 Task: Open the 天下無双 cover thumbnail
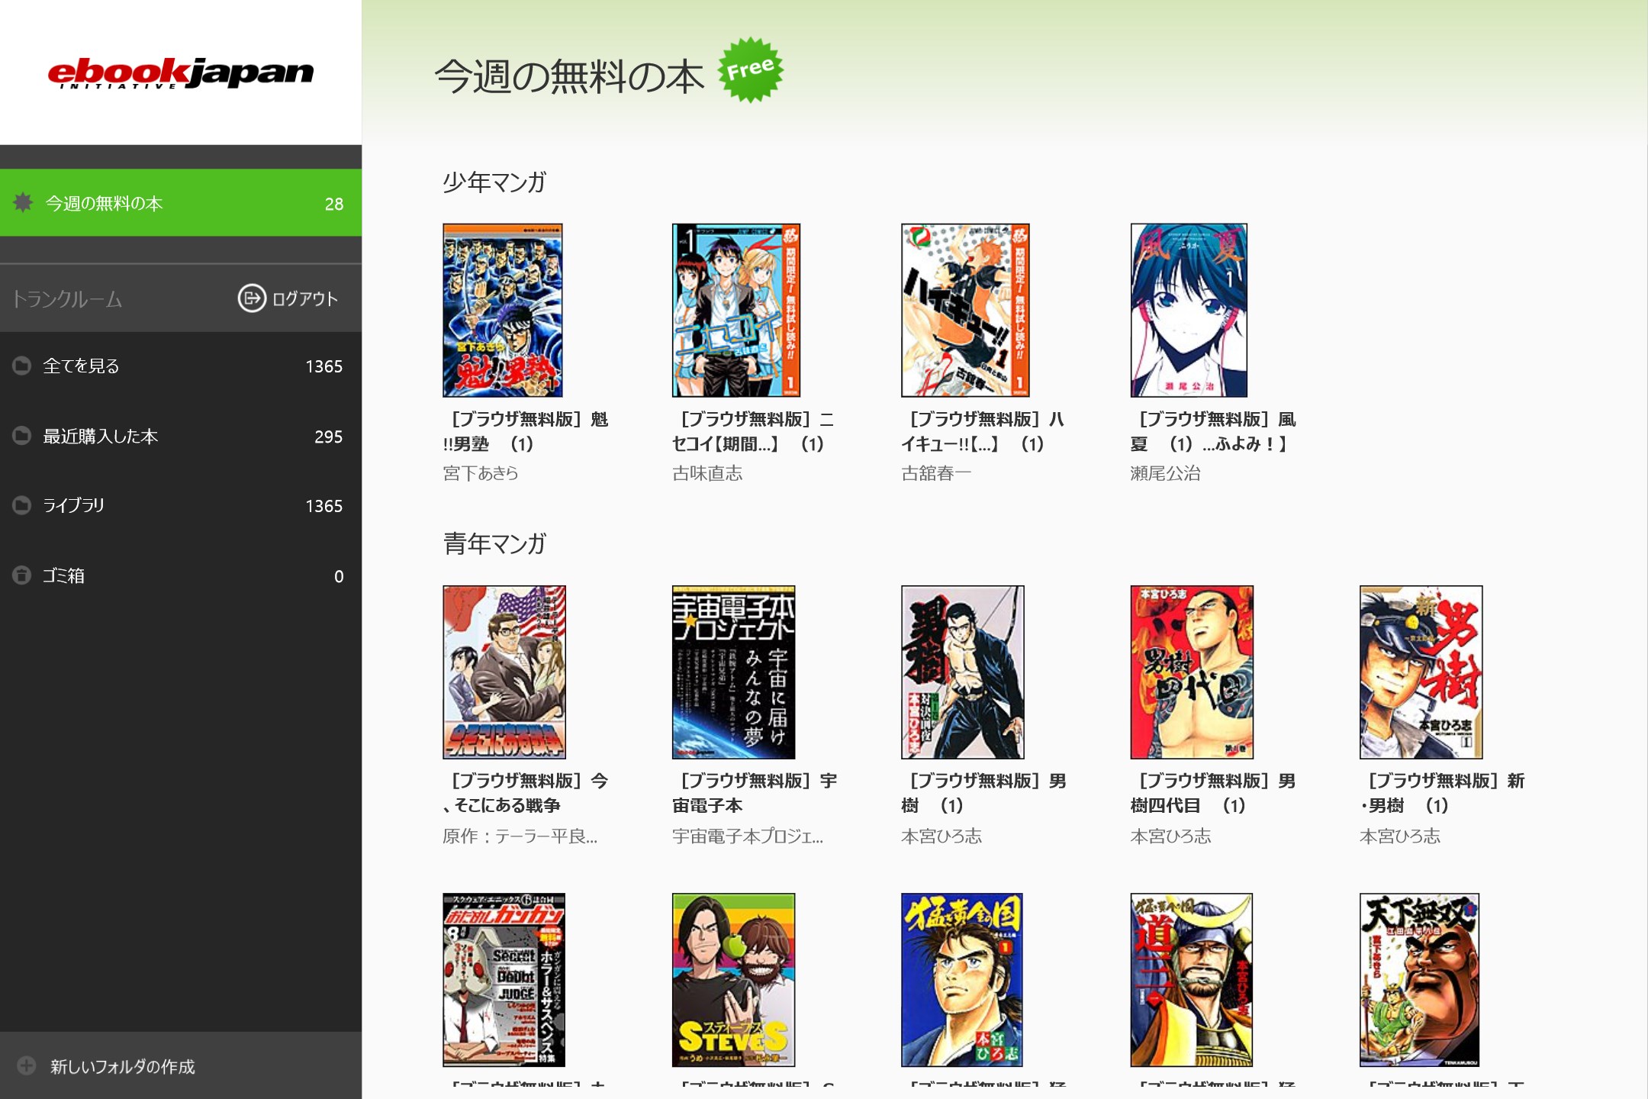1420,980
